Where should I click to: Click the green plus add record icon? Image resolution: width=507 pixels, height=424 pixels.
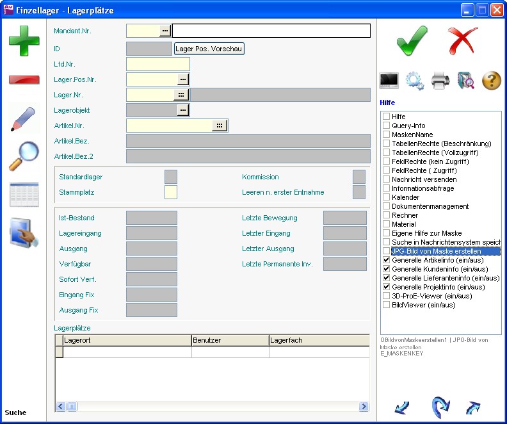pos(24,41)
